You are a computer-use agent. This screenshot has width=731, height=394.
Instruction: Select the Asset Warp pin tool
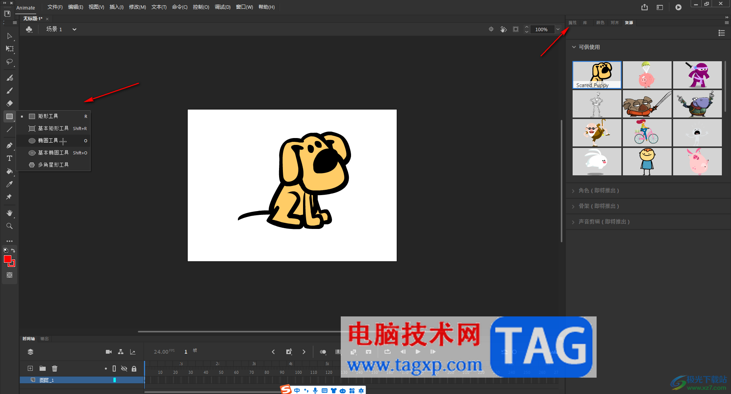point(9,197)
